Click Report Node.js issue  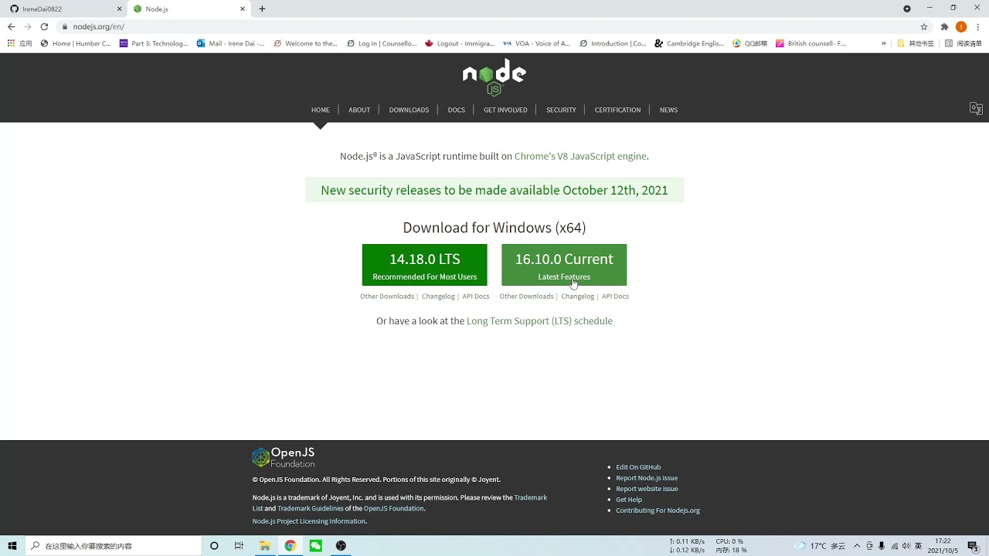tap(647, 478)
